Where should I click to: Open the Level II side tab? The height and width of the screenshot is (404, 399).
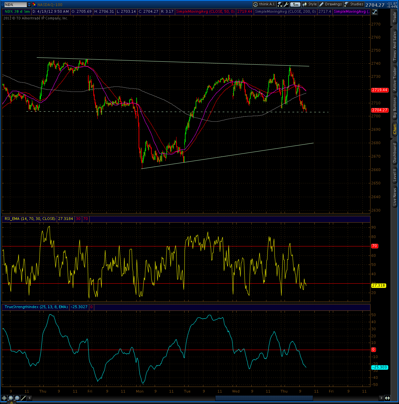(395, 175)
